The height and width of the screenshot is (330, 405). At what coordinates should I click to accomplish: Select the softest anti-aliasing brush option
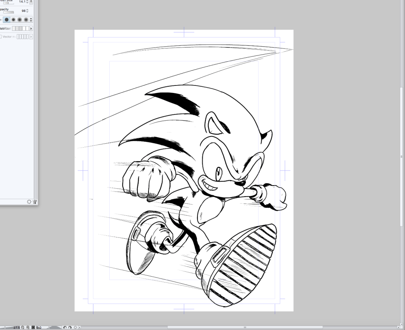pos(26,19)
